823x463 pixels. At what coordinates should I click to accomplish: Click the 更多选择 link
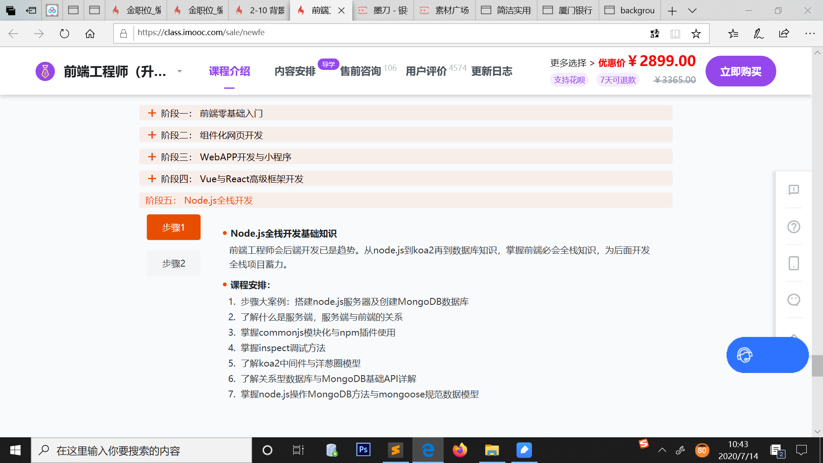point(568,63)
